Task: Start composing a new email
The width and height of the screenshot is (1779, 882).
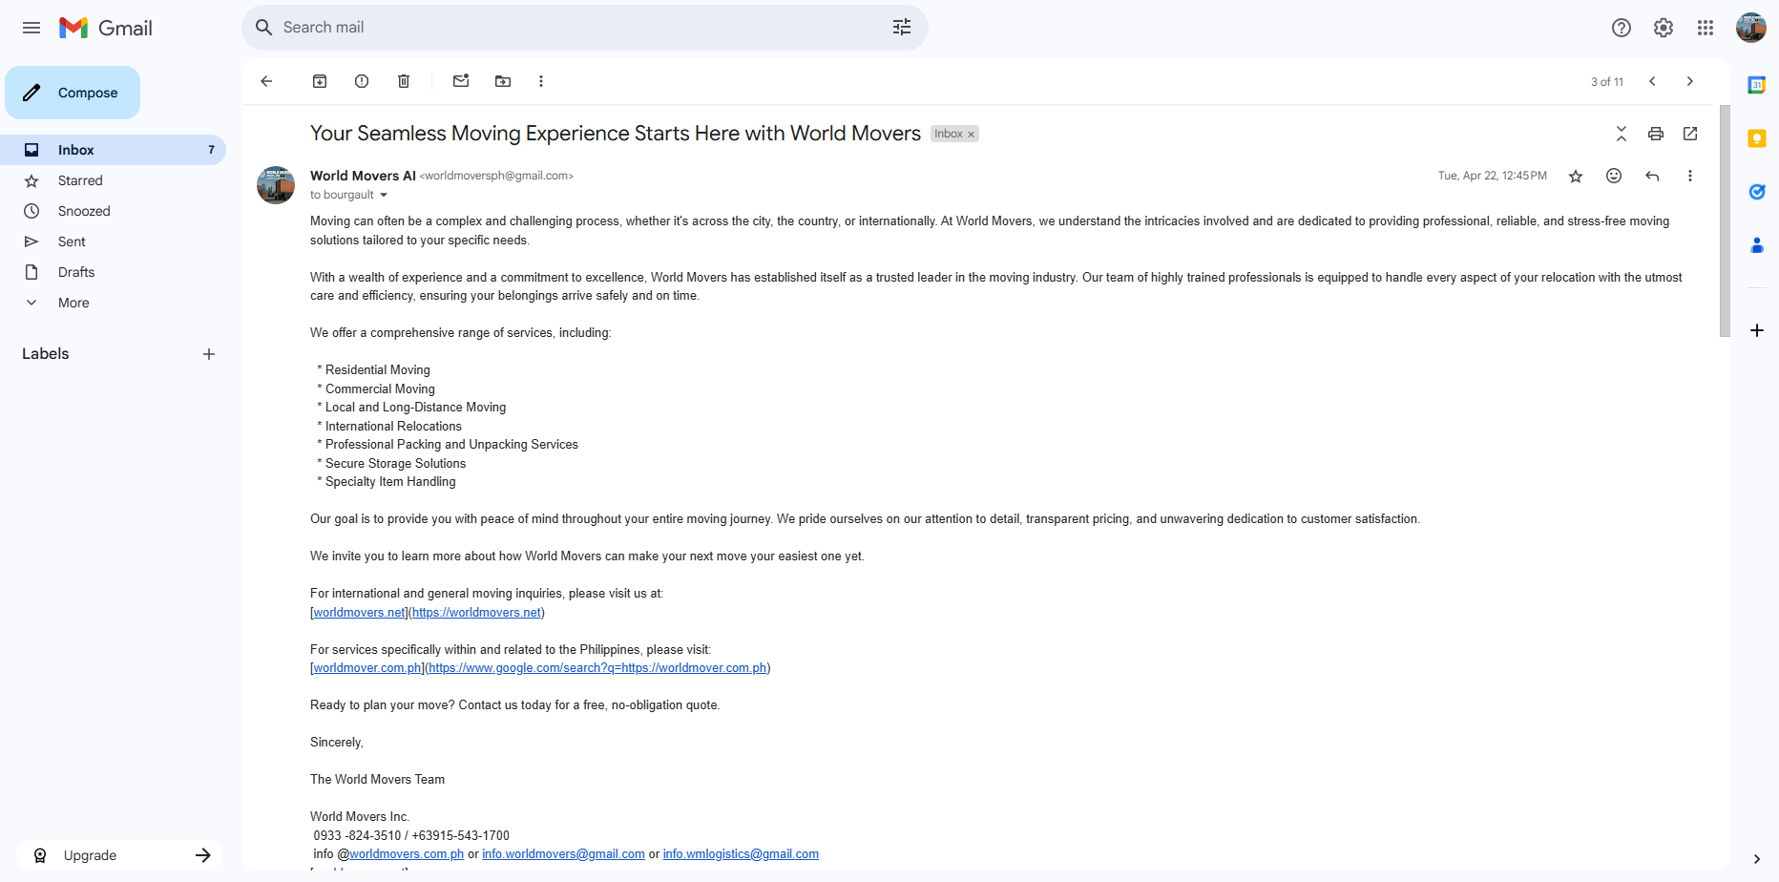Action: pos(72,92)
